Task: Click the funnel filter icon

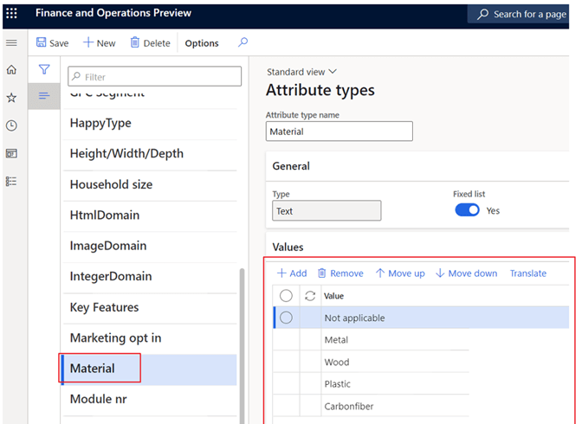Action: 44,70
